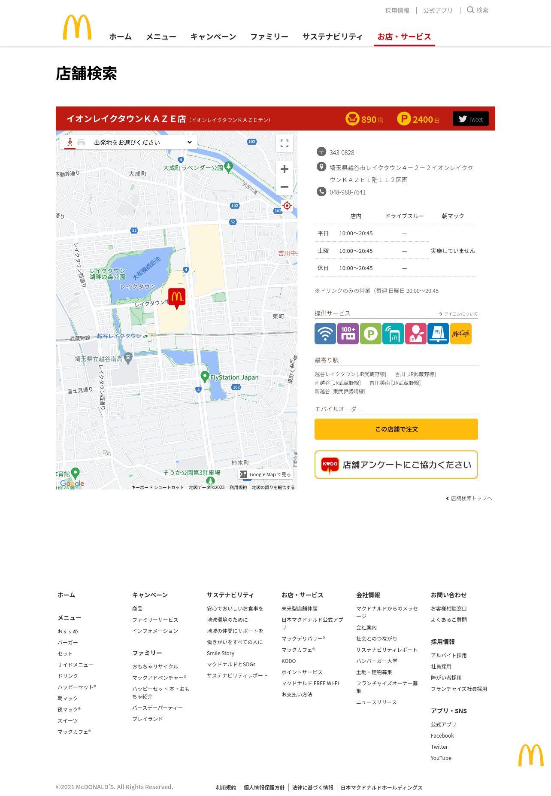551x796 pixels.
Task: Open the メニュー navigation tab
Action: coord(161,36)
